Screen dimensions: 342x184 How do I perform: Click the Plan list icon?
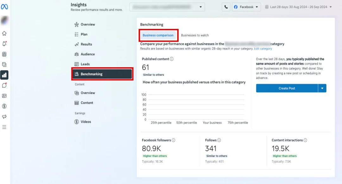point(77,34)
